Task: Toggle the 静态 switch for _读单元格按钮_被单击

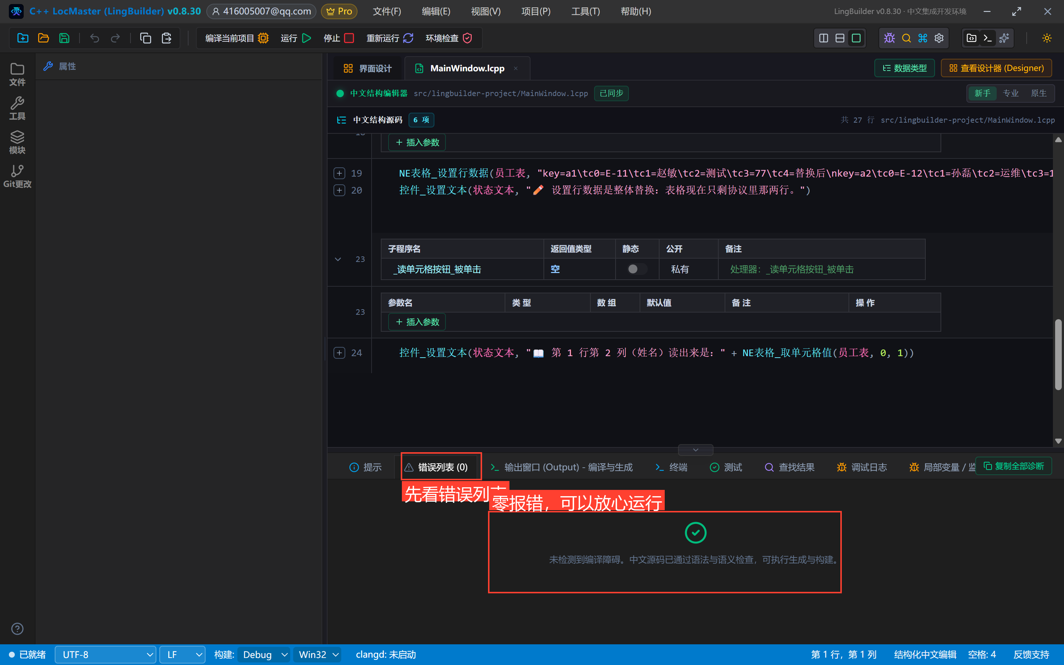Action: point(637,269)
